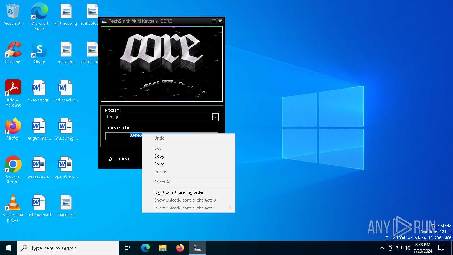Open network status tray icon
453x255 pixels.
coord(399,248)
